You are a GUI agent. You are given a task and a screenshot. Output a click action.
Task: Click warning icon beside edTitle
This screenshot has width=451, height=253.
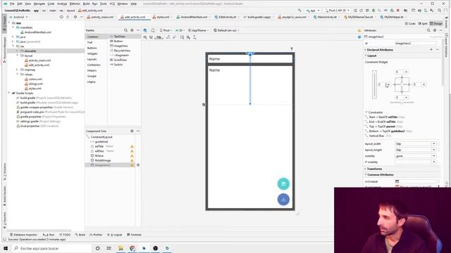[132, 146]
